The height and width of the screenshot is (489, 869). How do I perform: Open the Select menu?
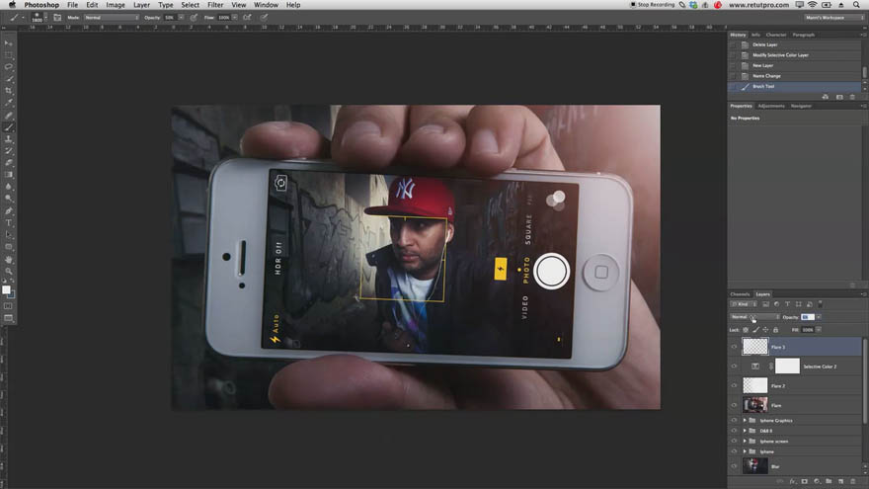(x=190, y=5)
